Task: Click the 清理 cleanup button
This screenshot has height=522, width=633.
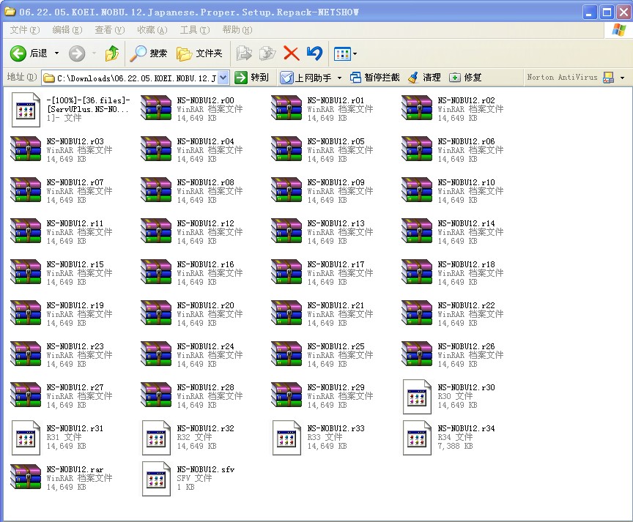Action: click(x=425, y=78)
